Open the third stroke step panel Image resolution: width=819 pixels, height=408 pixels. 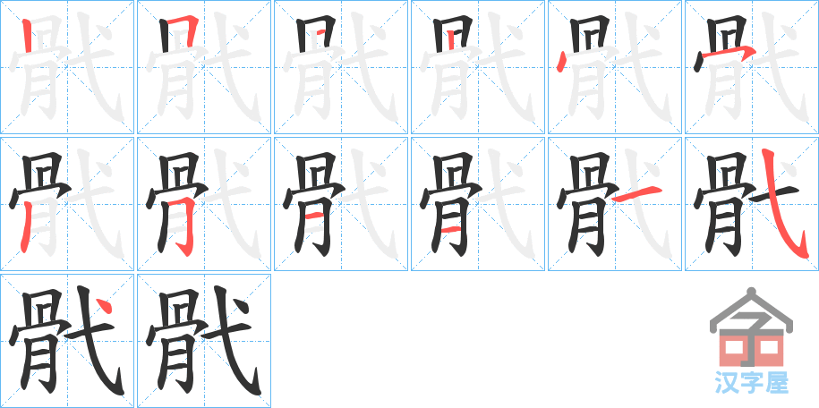[341, 67]
